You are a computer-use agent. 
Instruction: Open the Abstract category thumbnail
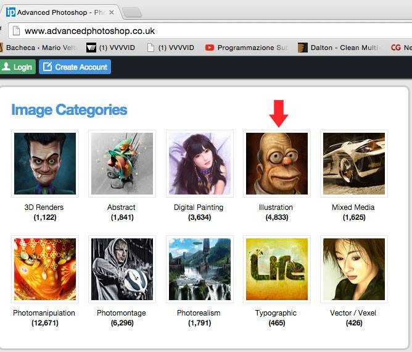(x=122, y=164)
